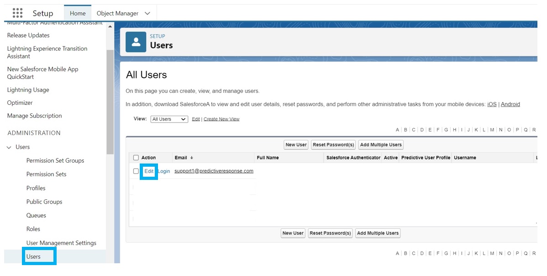This screenshot has width=547, height=276.
Task: Click the Email column sort arrow
Action: pos(192,158)
